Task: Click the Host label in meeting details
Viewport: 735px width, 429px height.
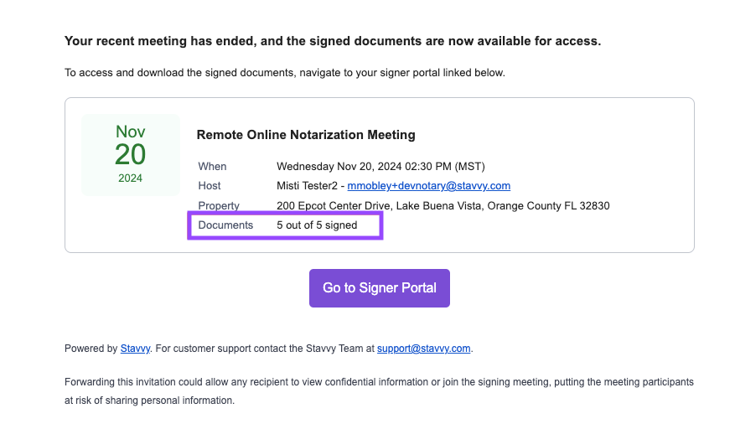Action: 209,186
